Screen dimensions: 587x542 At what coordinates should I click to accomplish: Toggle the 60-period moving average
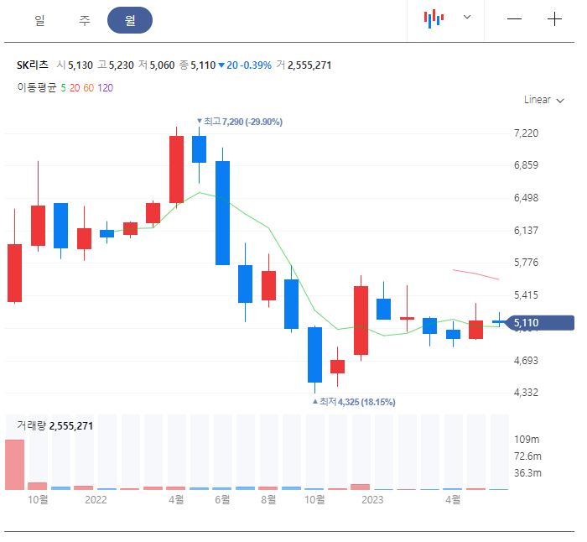(89, 88)
